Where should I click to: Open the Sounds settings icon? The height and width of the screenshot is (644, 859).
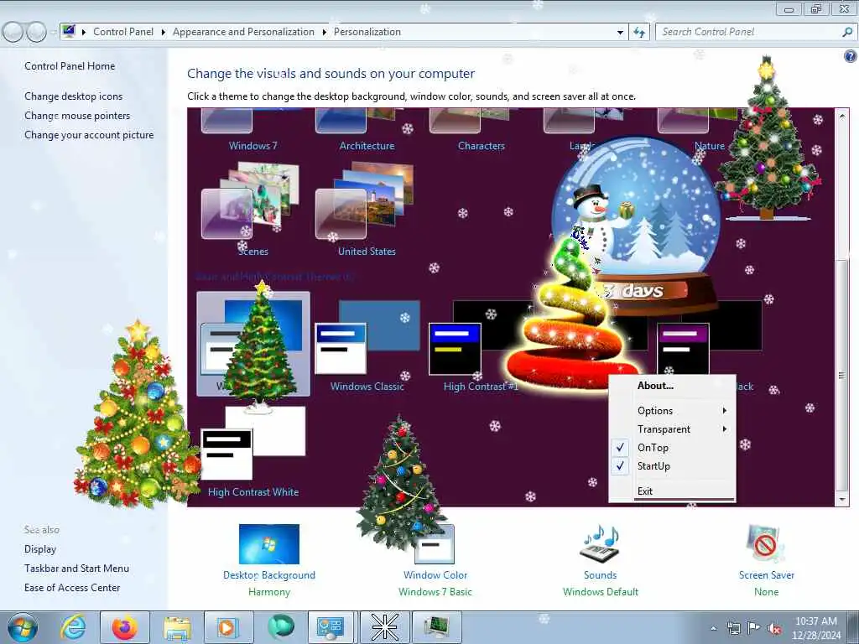600,544
